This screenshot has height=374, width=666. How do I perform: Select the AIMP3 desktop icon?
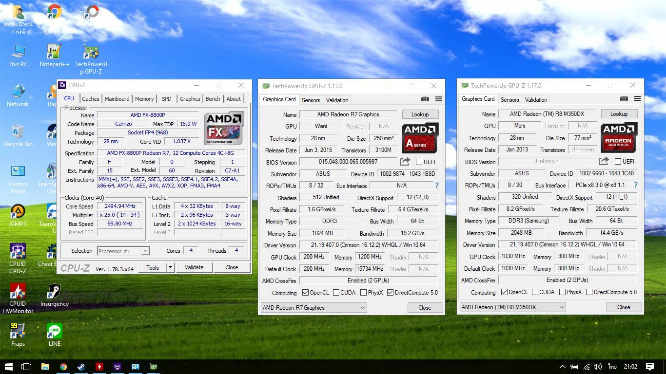point(18,215)
